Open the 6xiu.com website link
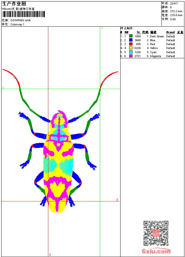185x257 pixels. point(156,251)
